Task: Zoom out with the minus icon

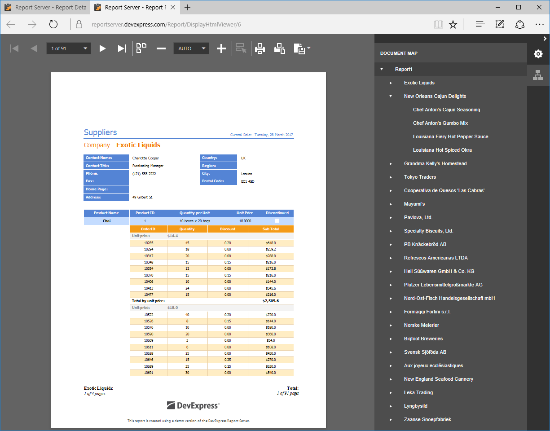Action: pos(161,48)
